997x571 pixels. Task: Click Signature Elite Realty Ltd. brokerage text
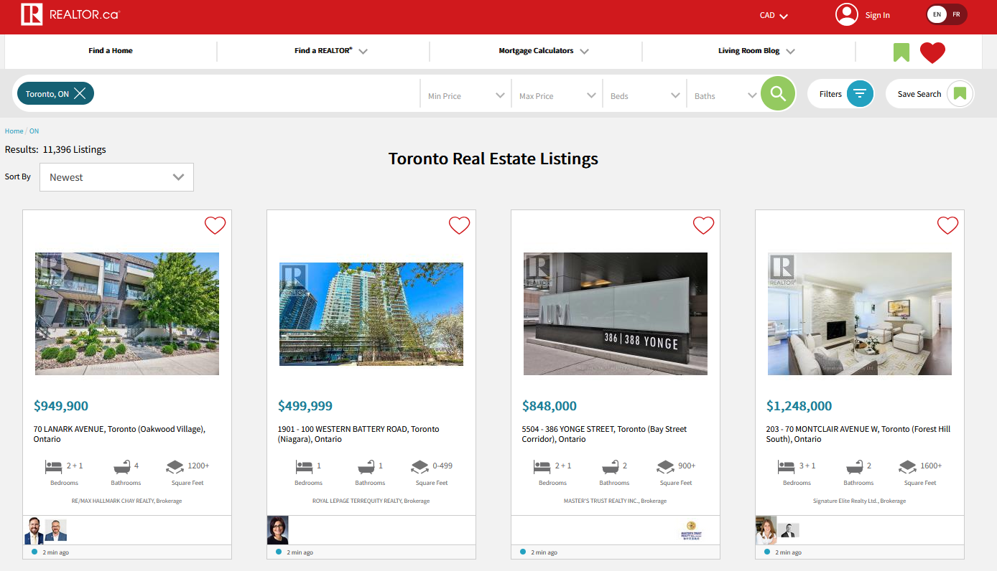[860, 501]
